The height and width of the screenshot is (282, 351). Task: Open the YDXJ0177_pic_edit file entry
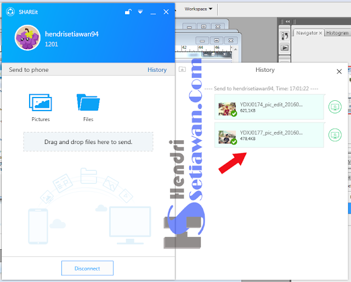(x=269, y=135)
